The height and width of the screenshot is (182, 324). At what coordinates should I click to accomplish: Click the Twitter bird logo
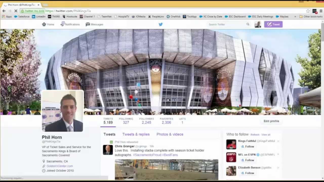[160, 25]
